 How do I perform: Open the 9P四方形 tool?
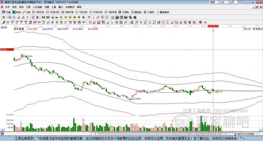[53, 12]
